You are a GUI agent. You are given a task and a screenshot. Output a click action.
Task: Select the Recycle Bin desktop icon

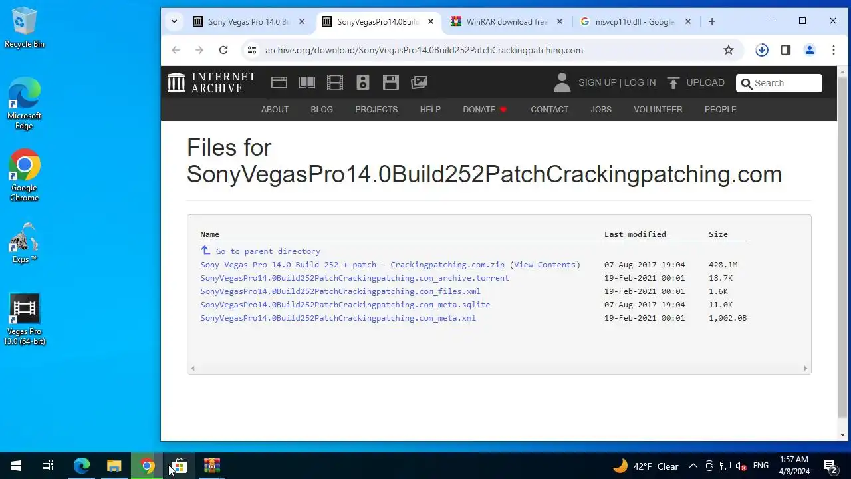[x=25, y=27]
